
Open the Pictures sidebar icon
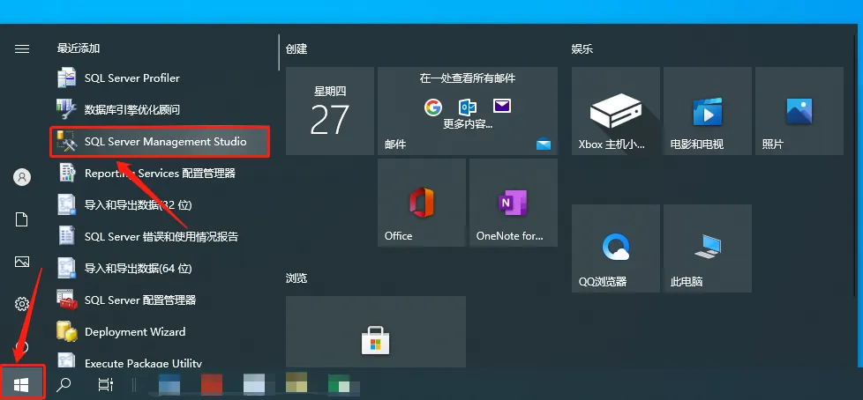(22, 262)
